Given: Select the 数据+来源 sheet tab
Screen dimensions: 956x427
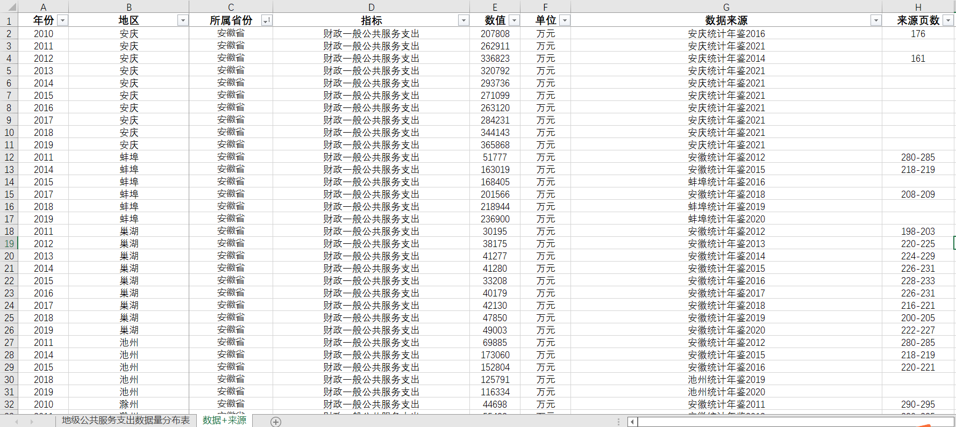Looking at the screenshot, I should click(224, 420).
